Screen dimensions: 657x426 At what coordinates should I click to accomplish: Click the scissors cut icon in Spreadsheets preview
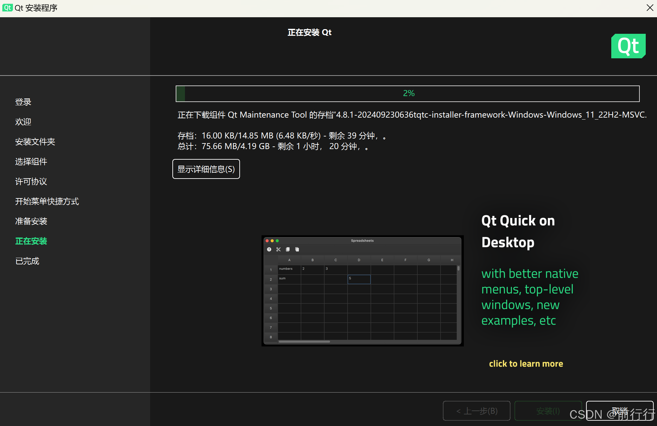pyautogui.click(x=278, y=249)
